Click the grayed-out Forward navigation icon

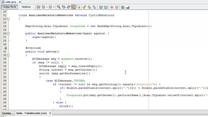tap(50, 7)
